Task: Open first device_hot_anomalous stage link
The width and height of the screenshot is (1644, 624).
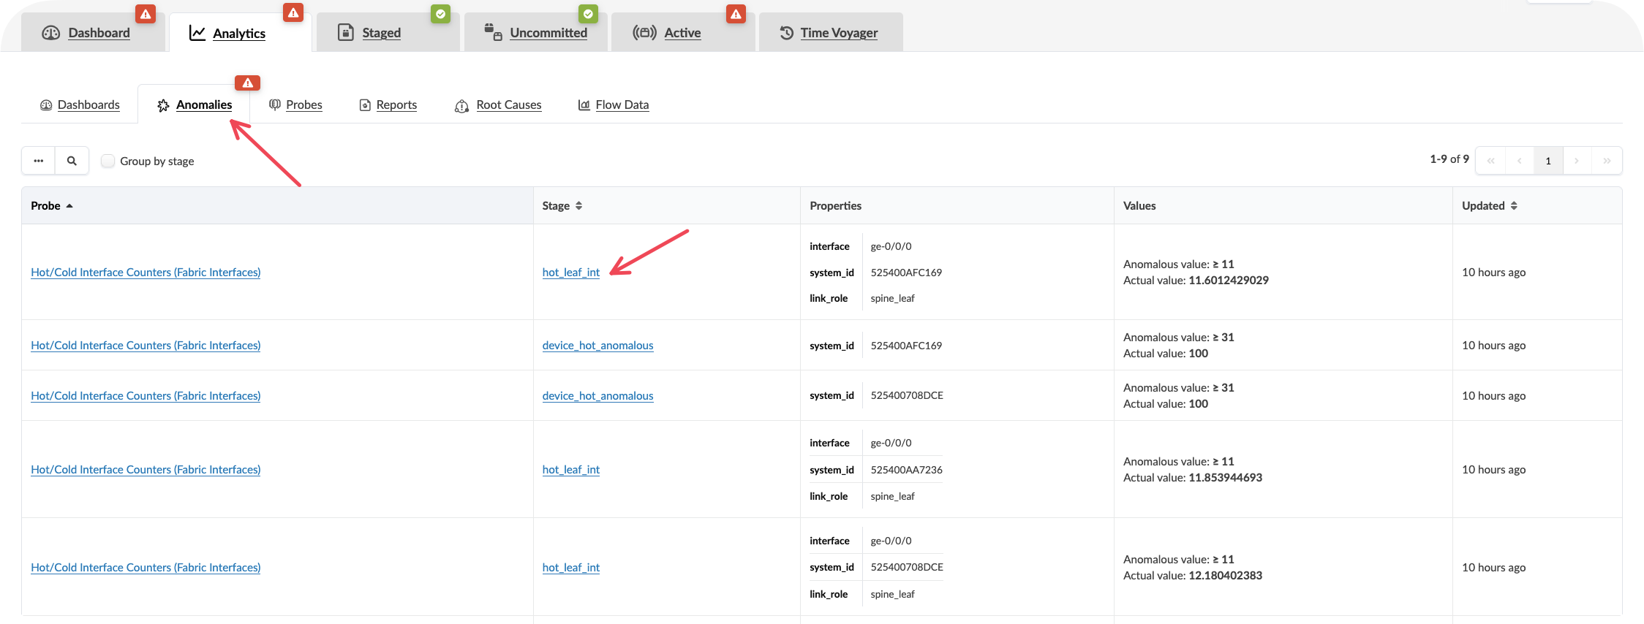Action: click(597, 346)
